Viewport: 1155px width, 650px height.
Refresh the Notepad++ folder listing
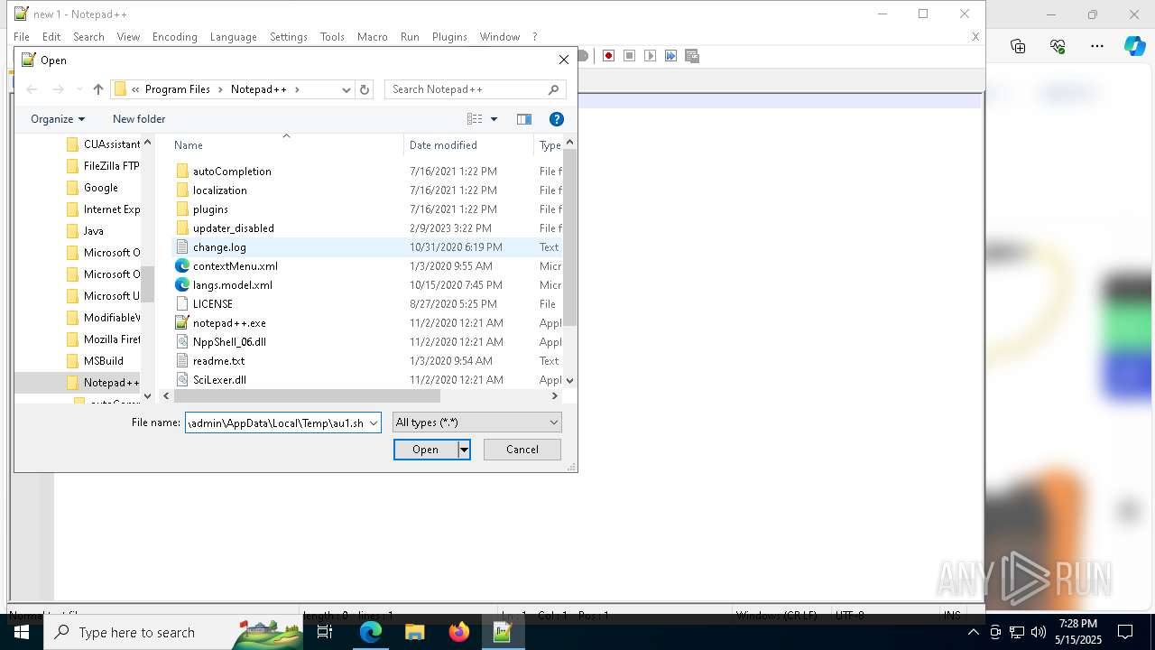click(x=365, y=89)
